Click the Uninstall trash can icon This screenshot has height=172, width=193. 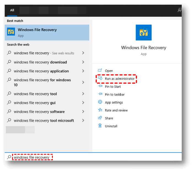[x=100, y=126]
